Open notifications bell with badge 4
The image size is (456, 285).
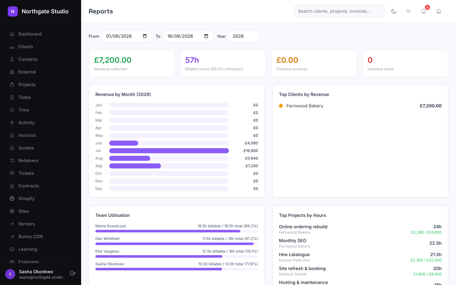pos(424,11)
